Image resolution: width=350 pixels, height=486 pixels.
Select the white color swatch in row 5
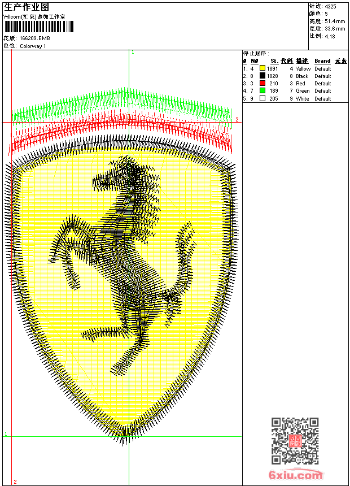click(x=262, y=98)
